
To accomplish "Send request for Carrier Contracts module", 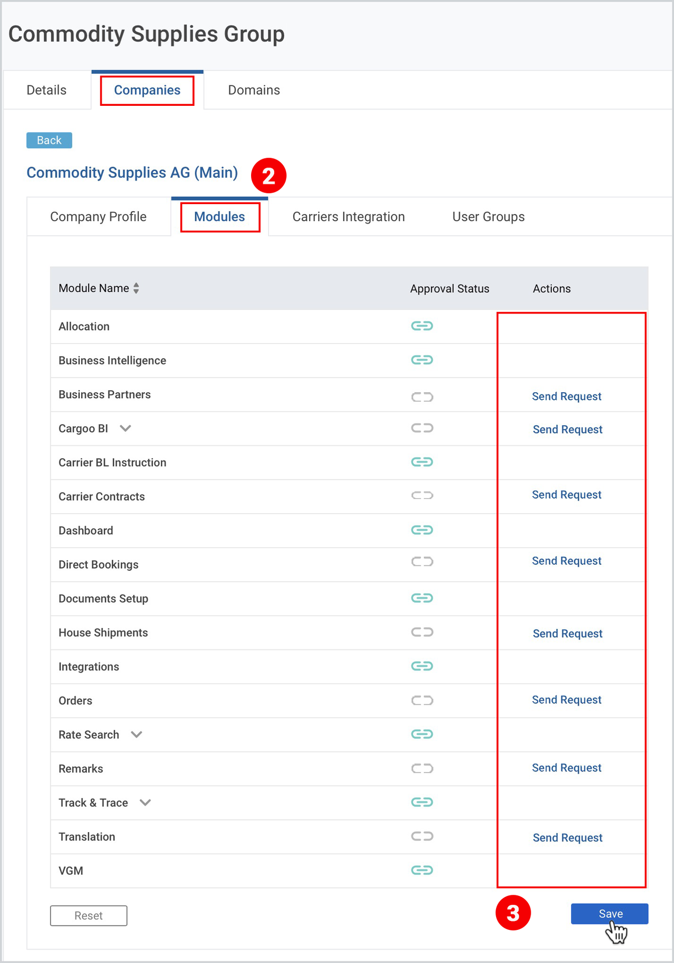I will pyautogui.click(x=567, y=495).
